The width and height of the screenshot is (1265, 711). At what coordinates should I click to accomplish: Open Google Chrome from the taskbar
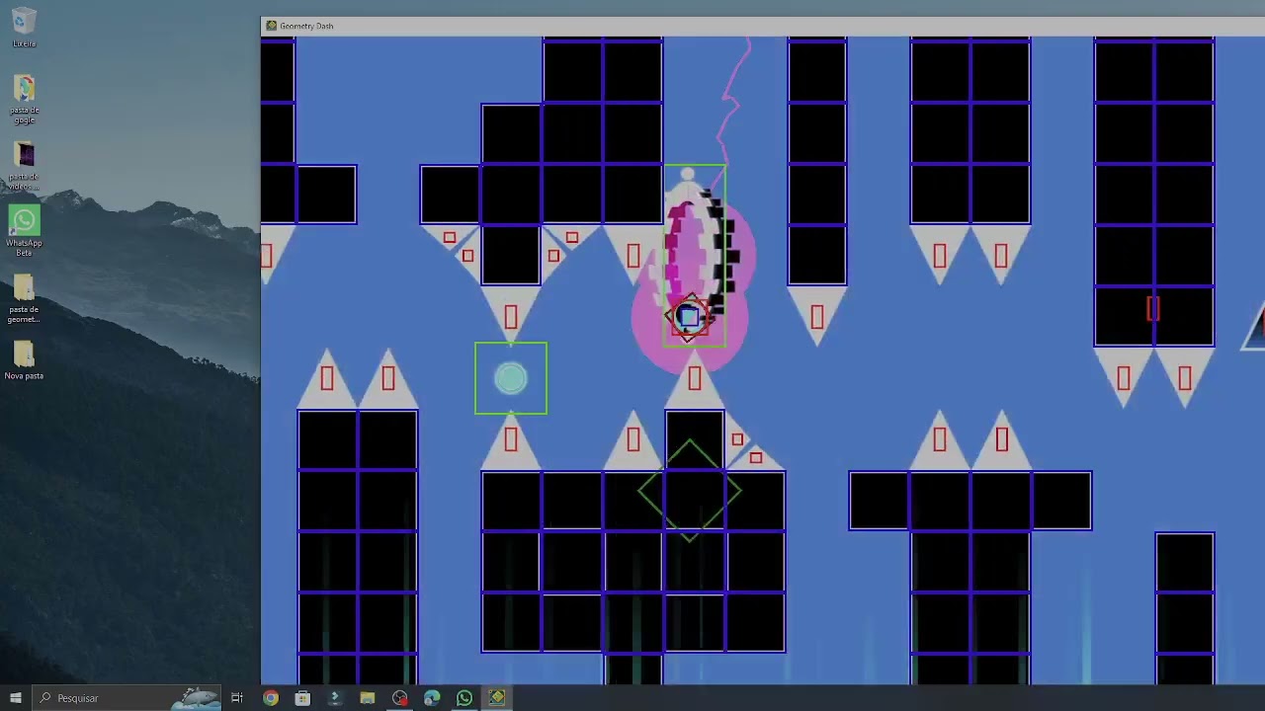click(270, 698)
